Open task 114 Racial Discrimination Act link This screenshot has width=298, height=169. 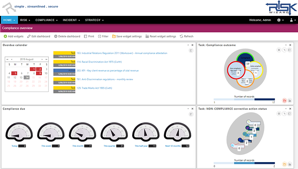point(99,62)
